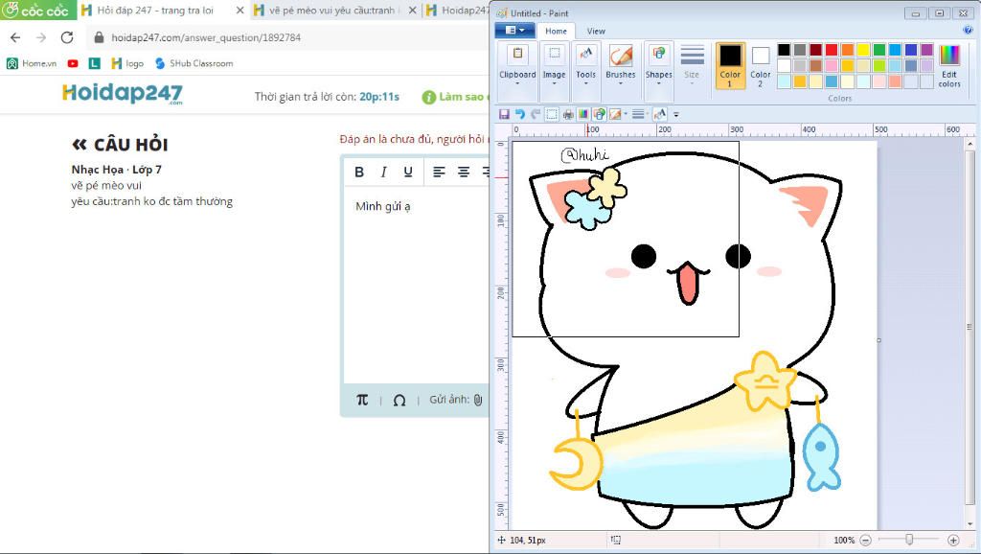Click the selection icon in Paint's quick access toolbar
Viewport: 981px width, 554px height.
(x=552, y=114)
